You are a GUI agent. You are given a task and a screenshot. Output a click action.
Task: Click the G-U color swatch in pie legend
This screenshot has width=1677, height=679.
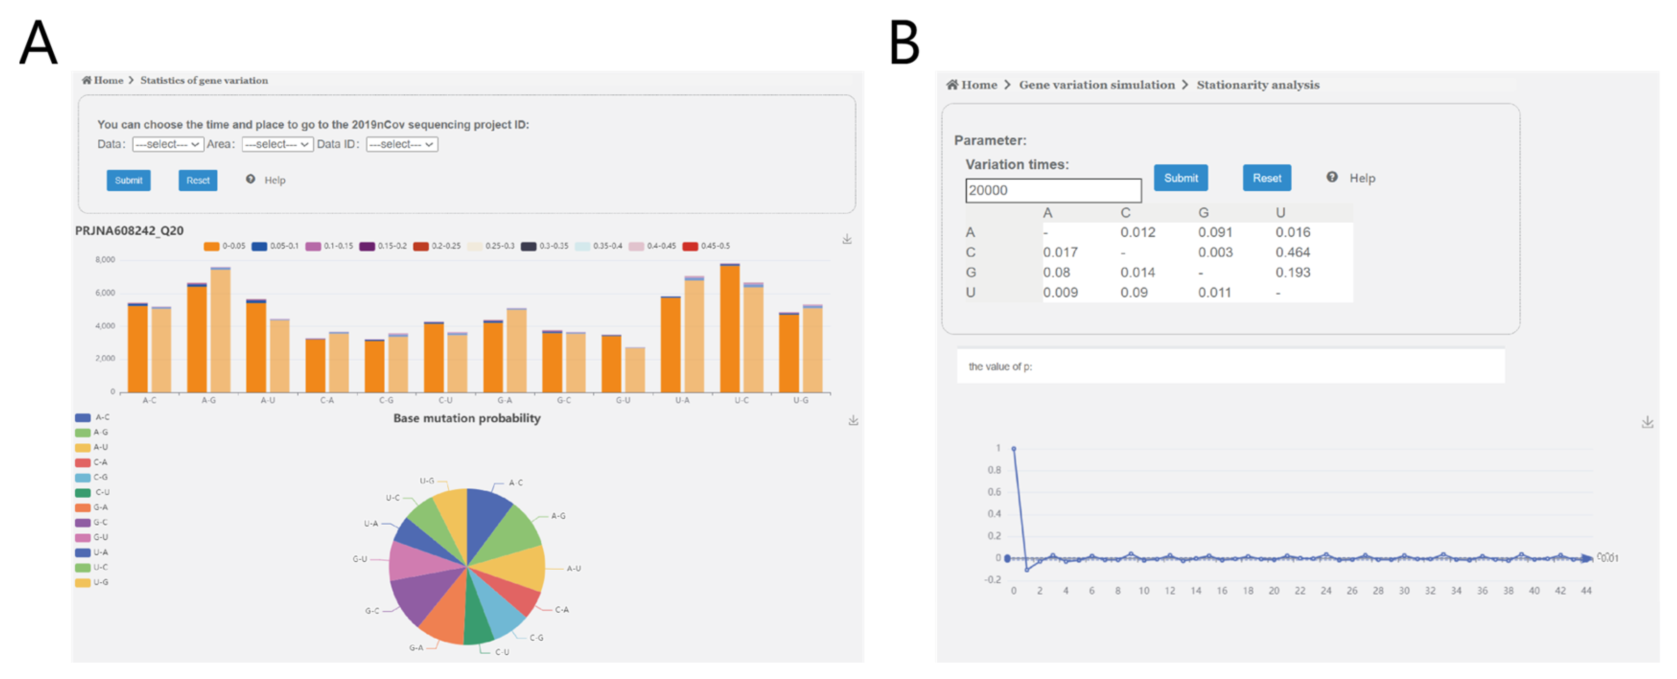[x=82, y=538]
